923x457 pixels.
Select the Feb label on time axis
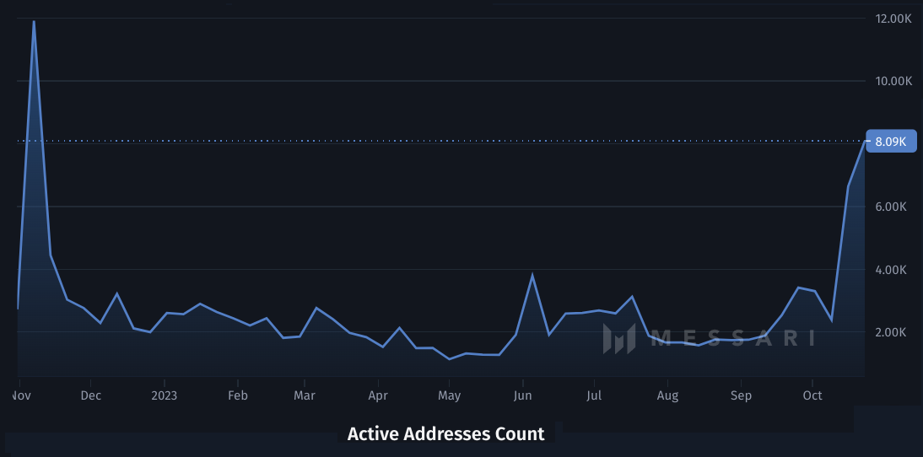coord(238,395)
